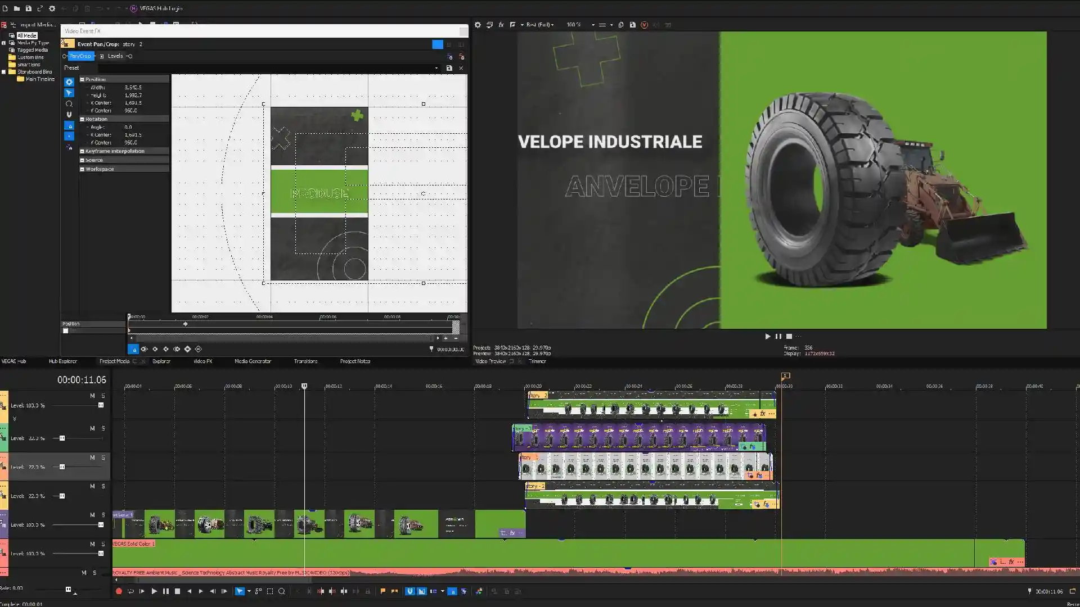Select the Pan/Crop FX chain item
Screen dimensions: 1080x607
[80, 56]
